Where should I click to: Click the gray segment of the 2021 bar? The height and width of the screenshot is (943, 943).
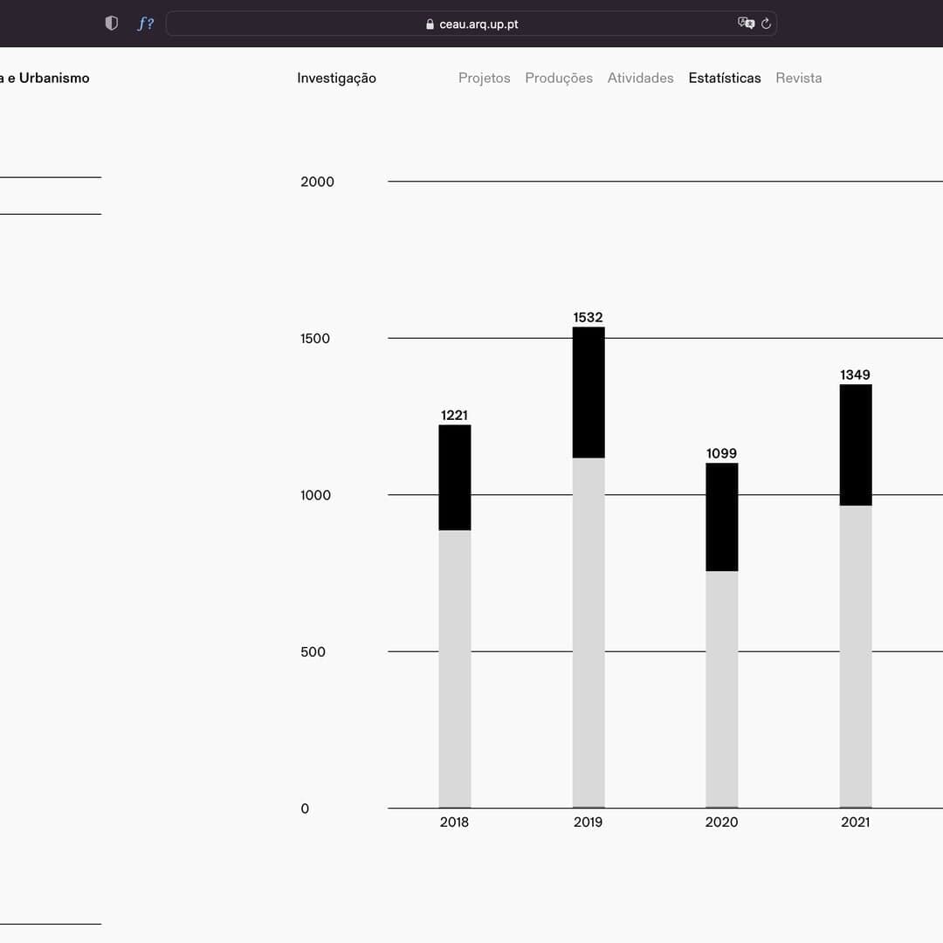(855, 657)
